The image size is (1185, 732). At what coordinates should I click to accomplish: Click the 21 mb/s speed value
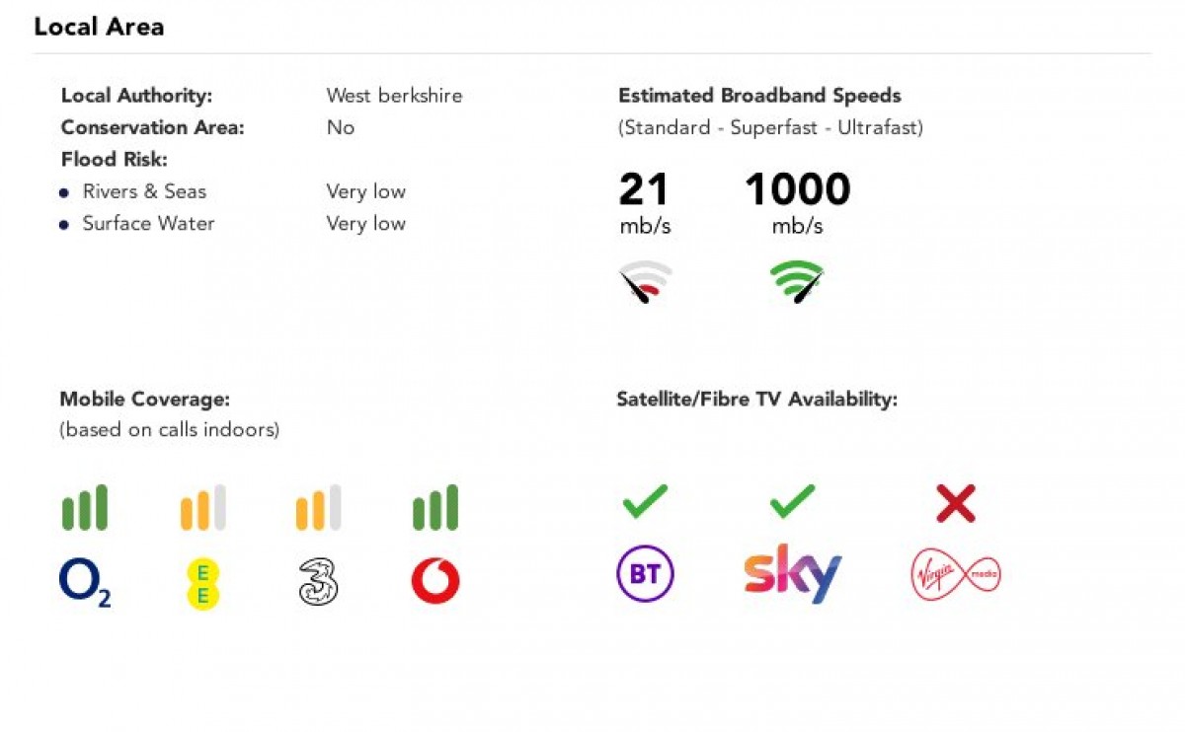click(x=644, y=190)
